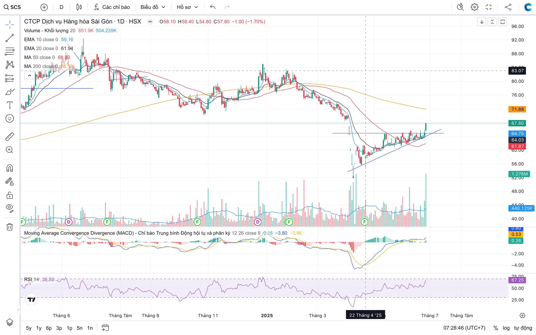Pick the Measure ruler tool
This screenshot has width=536, height=335.
pos(9,137)
